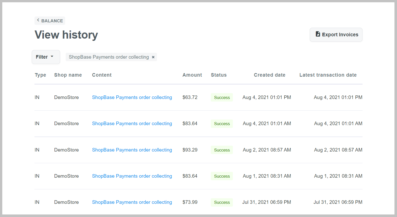Click the $63.72 amount cell

point(190,97)
